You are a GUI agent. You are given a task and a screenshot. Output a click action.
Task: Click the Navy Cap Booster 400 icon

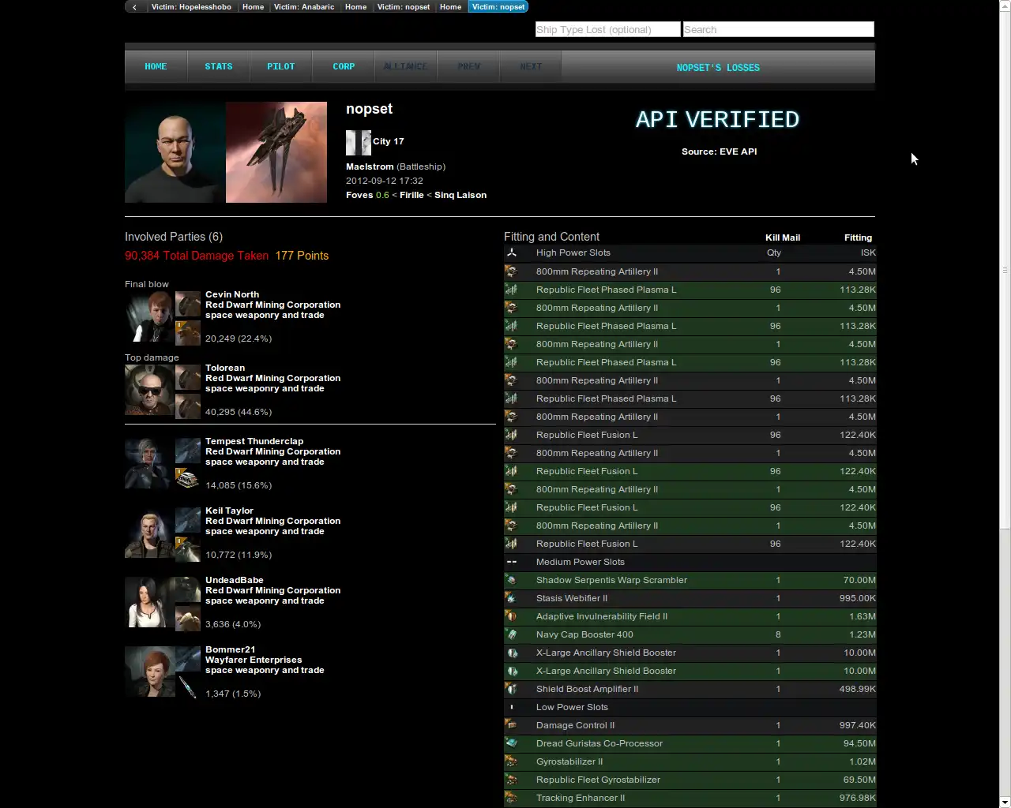tap(512, 635)
